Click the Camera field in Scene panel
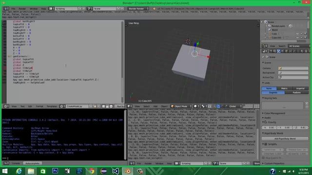 pyautogui.click(x=293, y=68)
